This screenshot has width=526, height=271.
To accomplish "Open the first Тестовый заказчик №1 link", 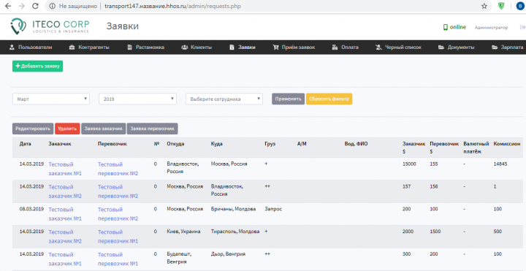I will [65, 169].
